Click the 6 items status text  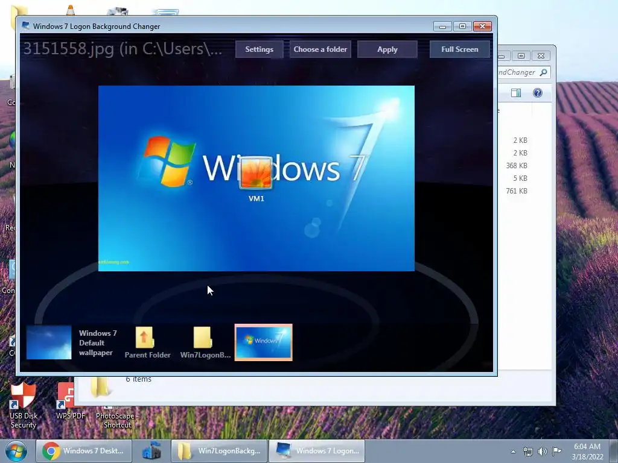click(x=138, y=379)
